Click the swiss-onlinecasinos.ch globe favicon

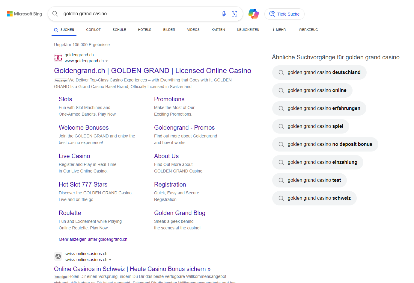point(58,256)
